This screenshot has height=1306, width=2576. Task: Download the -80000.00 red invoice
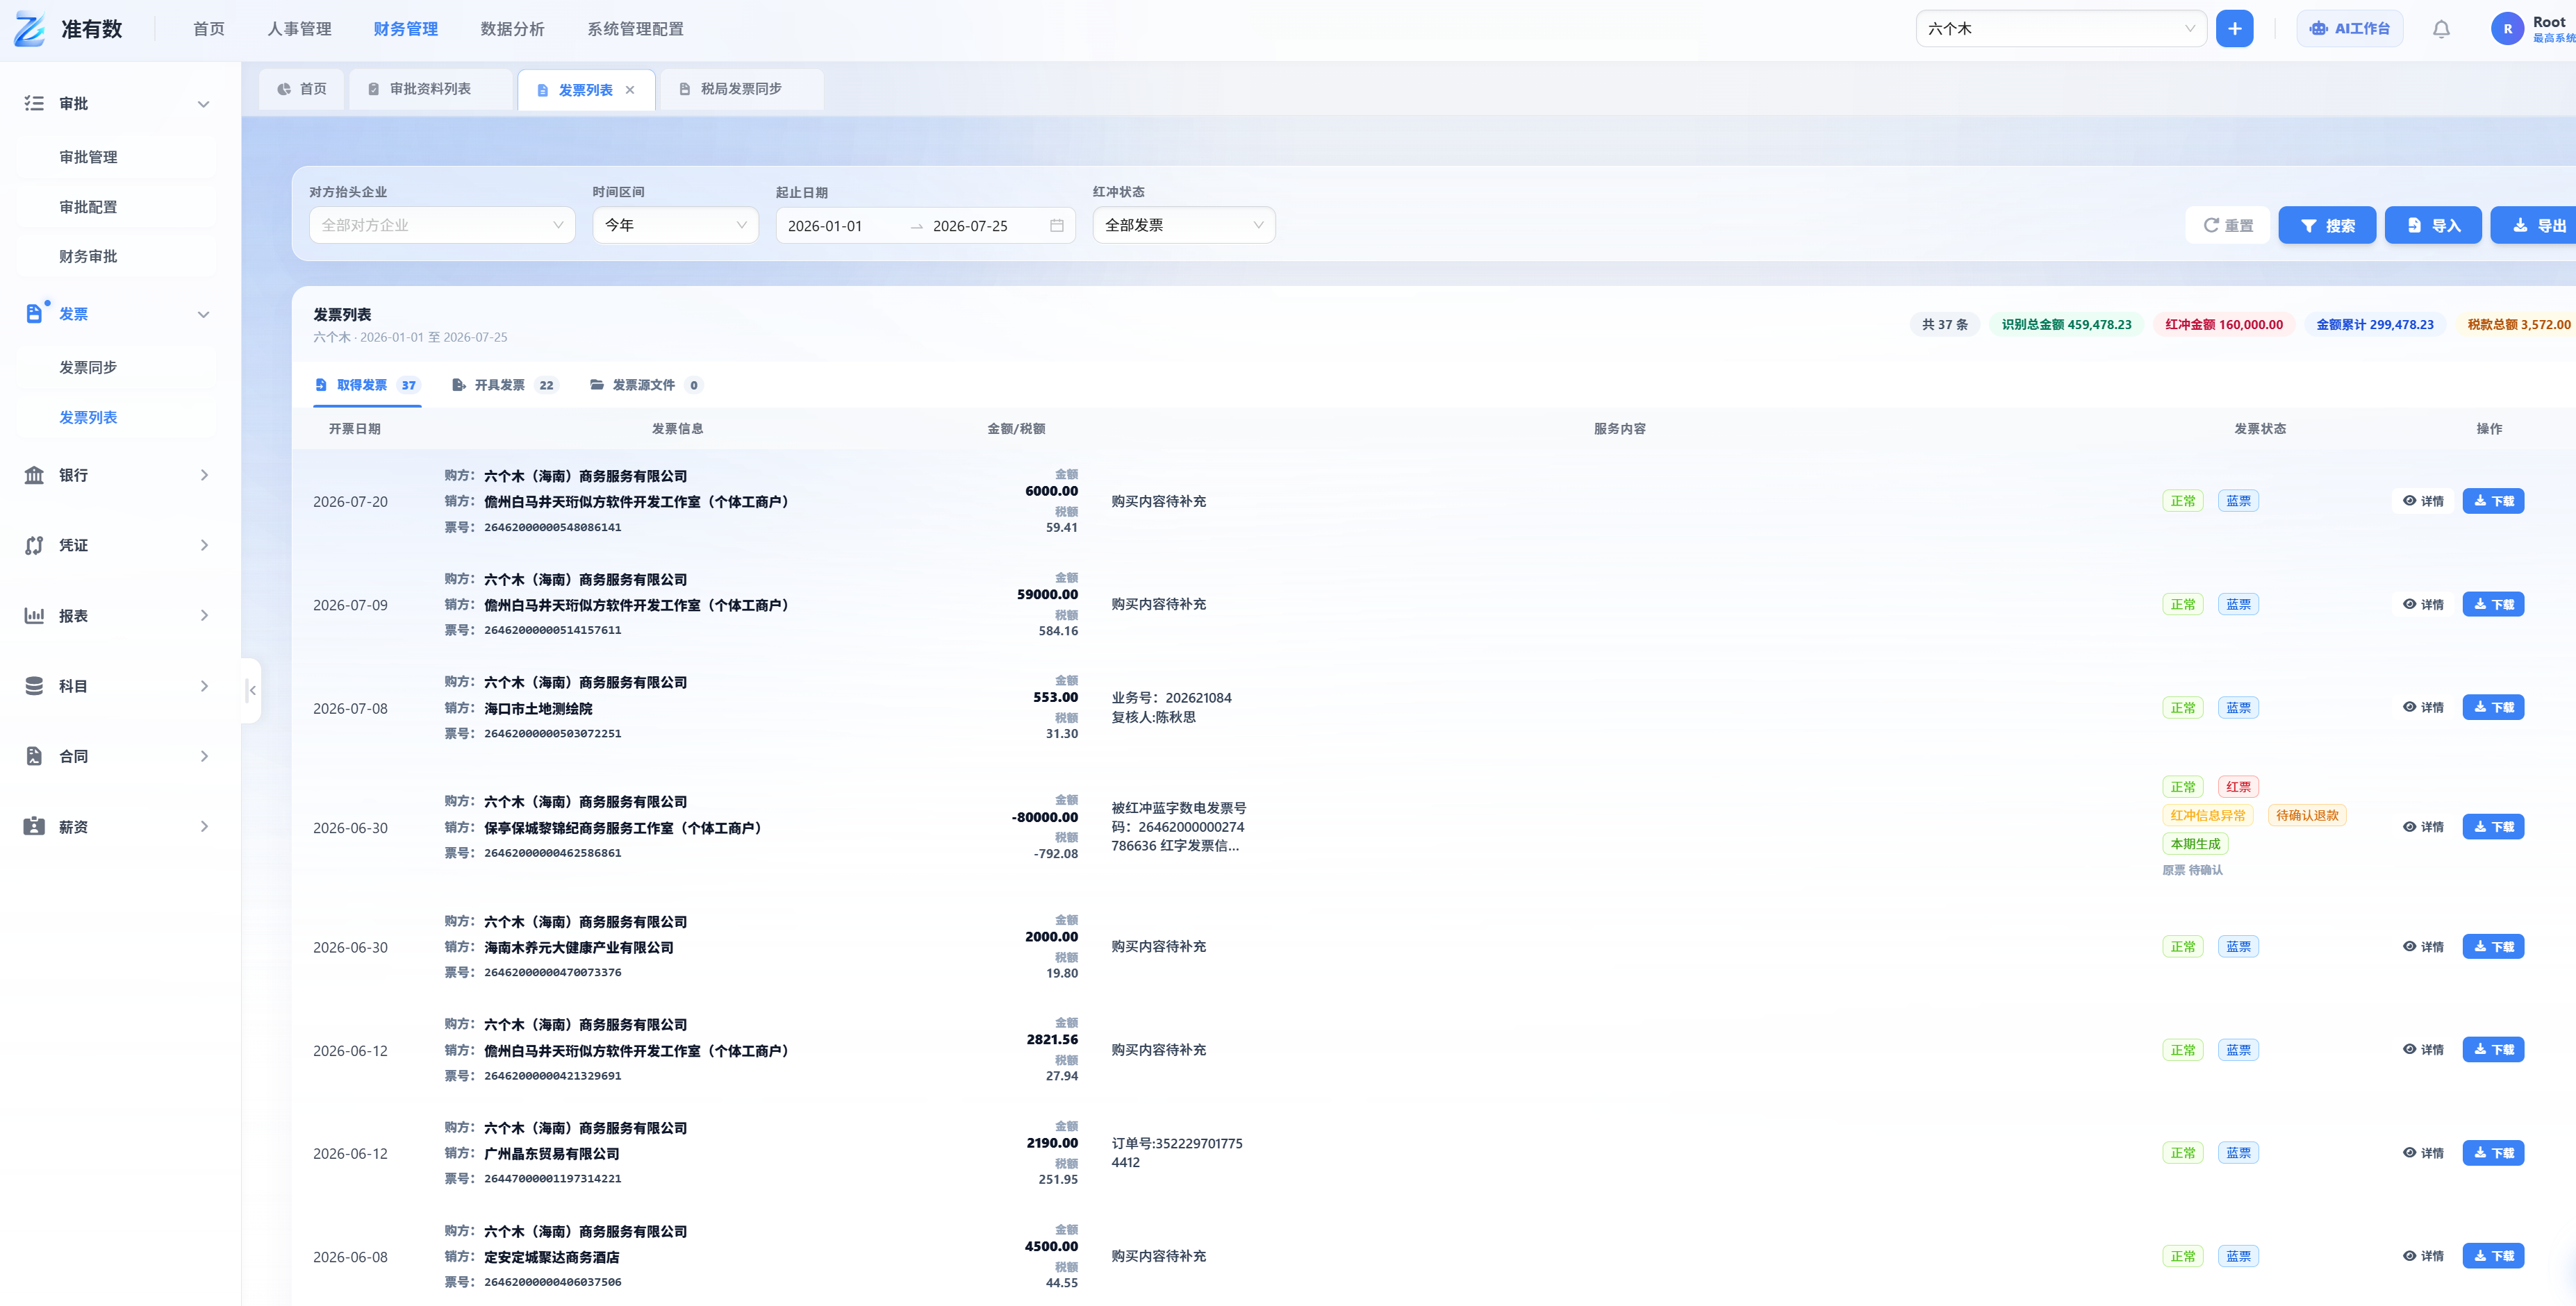coord(2493,828)
